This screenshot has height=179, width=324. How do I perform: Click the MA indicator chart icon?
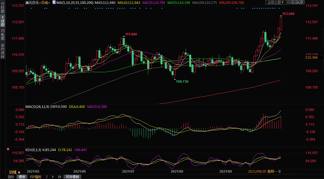click(54, 2)
